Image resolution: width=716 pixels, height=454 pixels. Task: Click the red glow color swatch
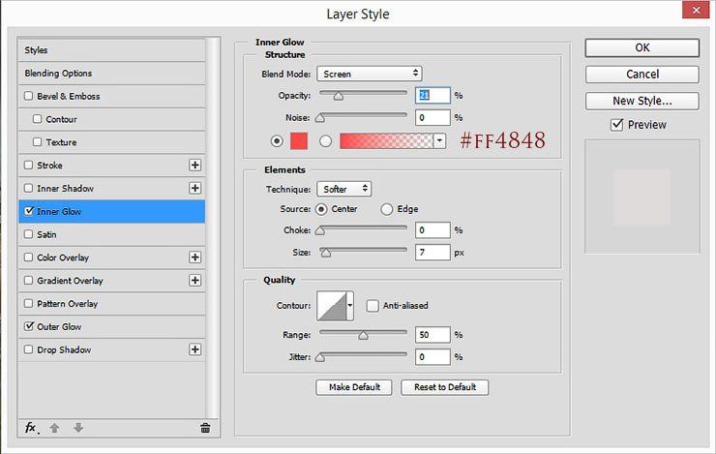coord(299,141)
